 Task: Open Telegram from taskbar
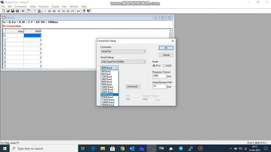tap(181, 148)
